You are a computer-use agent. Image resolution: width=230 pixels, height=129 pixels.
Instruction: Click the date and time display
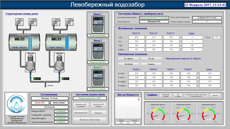(205, 5)
